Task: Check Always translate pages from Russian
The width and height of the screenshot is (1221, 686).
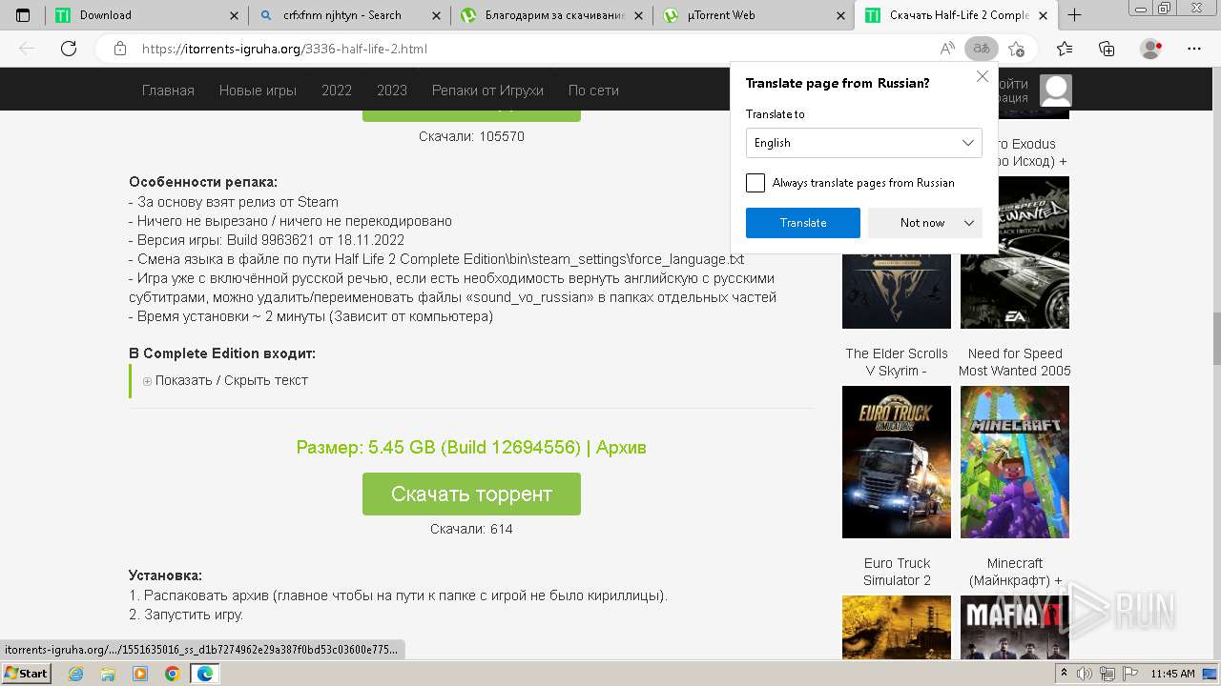Action: [x=755, y=183]
